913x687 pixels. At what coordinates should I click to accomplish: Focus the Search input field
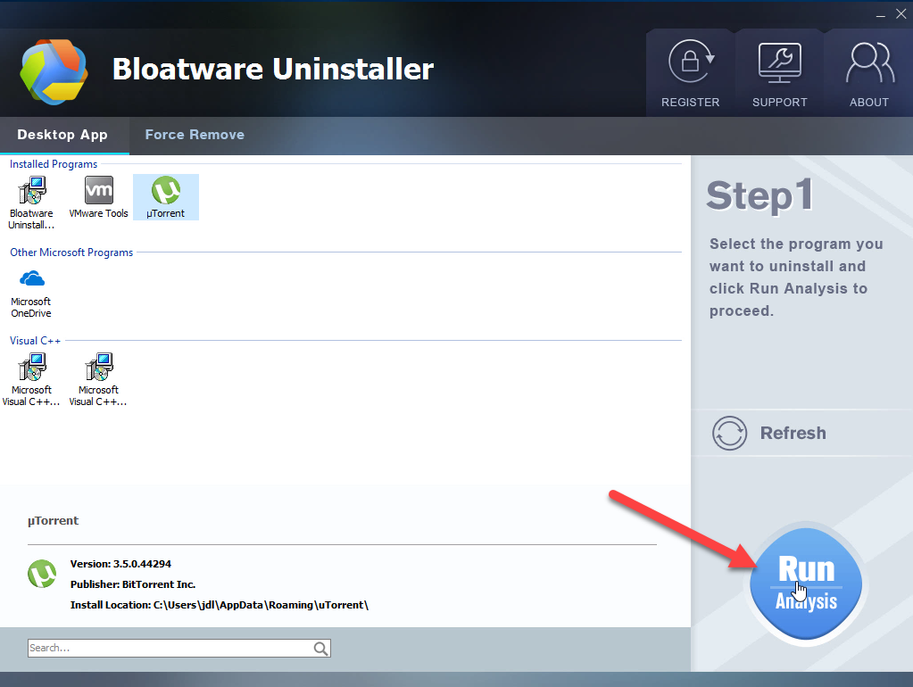pyautogui.click(x=170, y=649)
